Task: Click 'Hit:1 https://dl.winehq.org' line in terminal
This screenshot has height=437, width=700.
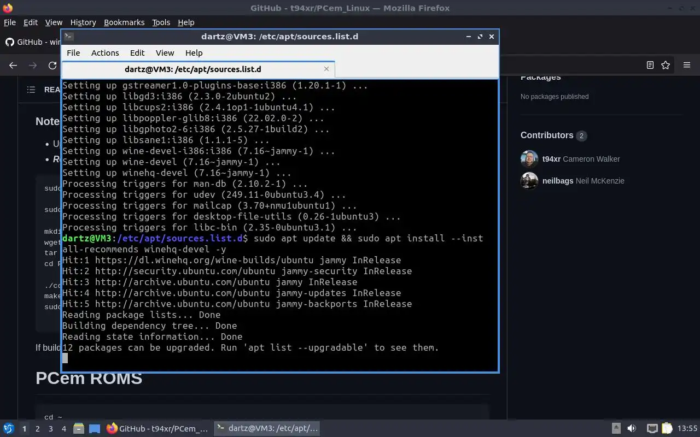Action: coord(232,260)
